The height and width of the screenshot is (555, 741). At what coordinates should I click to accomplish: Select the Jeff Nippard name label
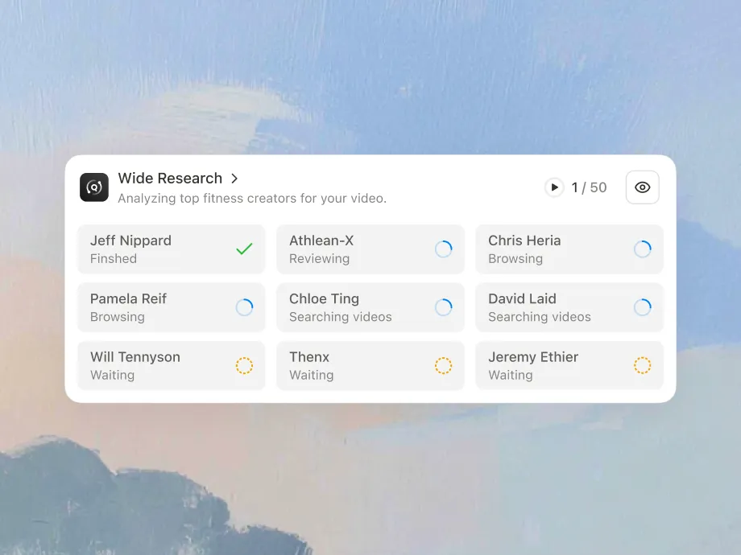pos(130,240)
